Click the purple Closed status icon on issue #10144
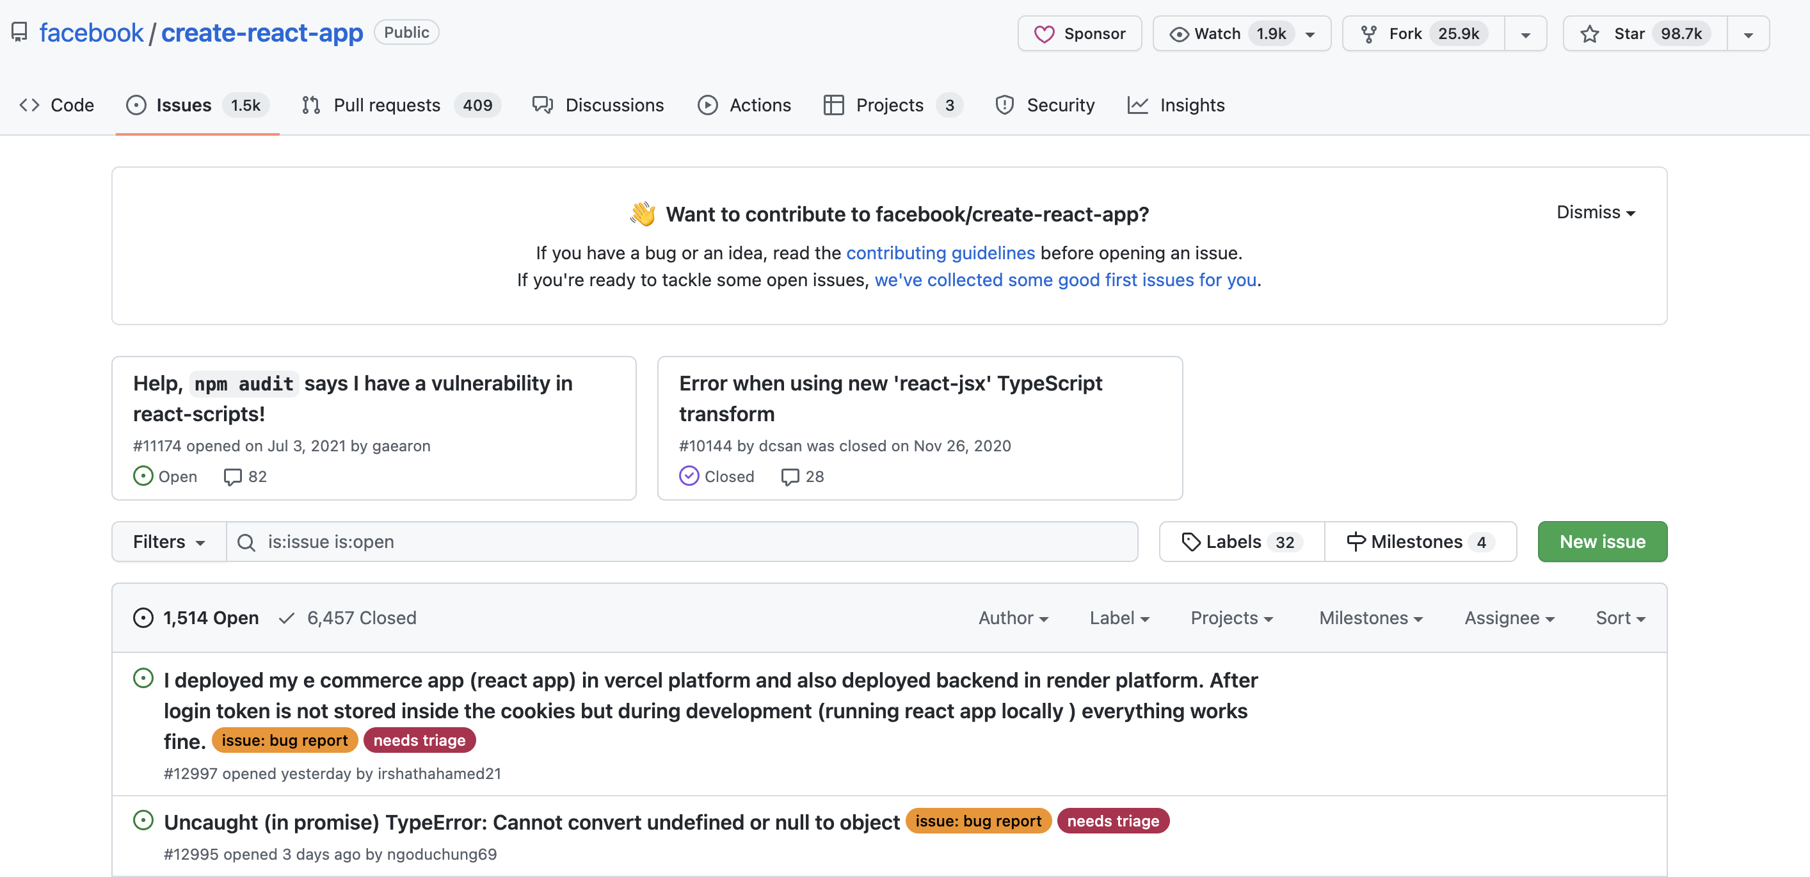The height and width of the screenshot is (877, 1810). tap(689, 476)
